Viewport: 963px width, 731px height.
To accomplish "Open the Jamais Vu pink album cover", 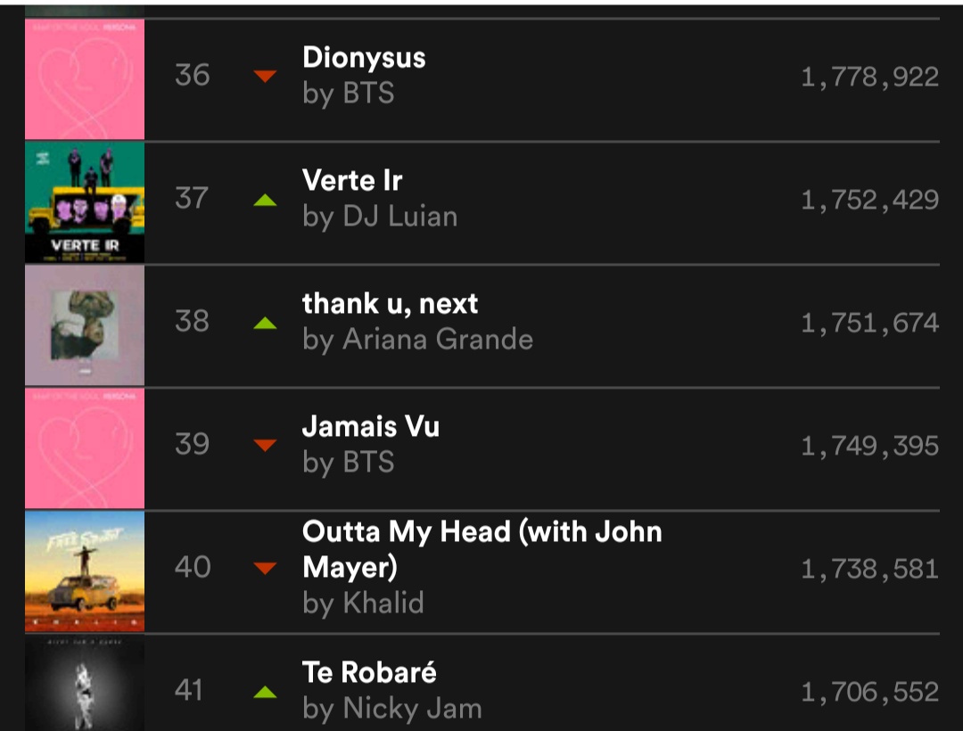I will pyautogui.click(x=85, y=448).
